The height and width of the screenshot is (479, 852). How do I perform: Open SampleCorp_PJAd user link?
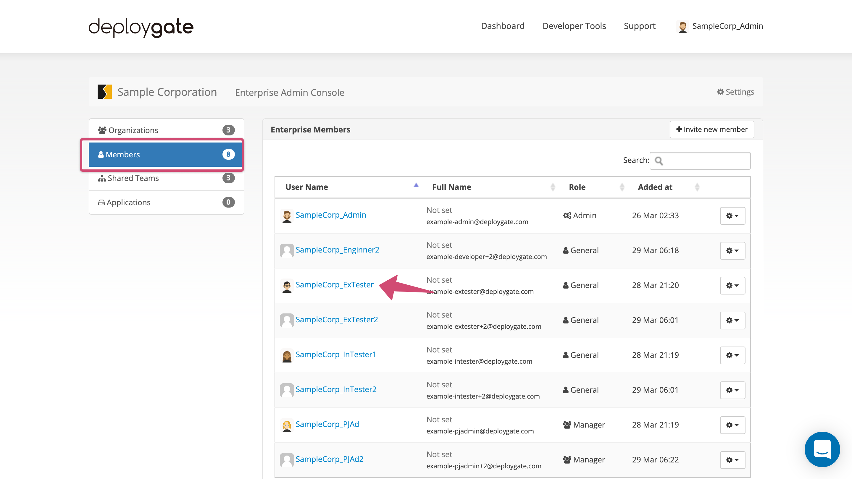(327, 424)
